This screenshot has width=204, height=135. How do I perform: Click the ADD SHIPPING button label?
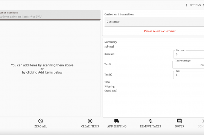117,126
